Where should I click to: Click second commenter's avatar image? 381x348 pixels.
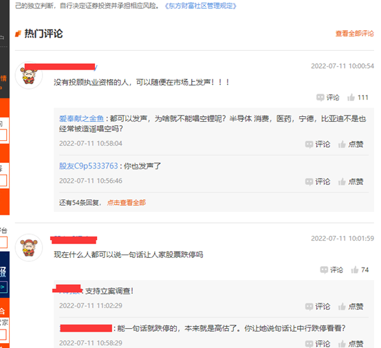(29, 248)
